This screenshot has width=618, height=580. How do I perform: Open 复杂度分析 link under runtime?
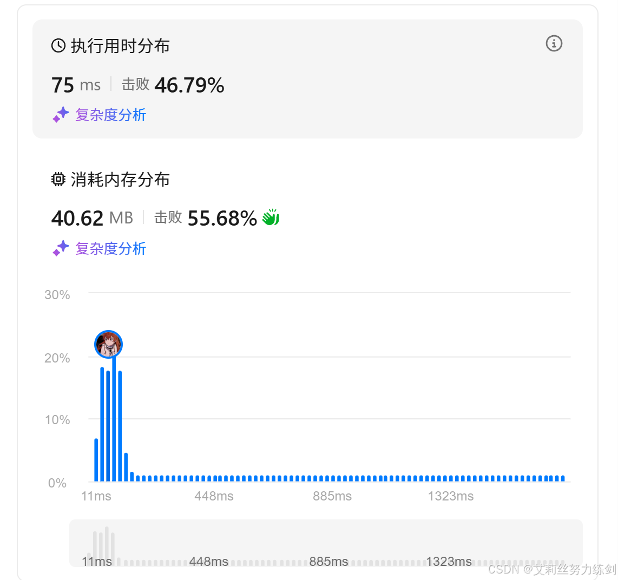click(111, 115)
